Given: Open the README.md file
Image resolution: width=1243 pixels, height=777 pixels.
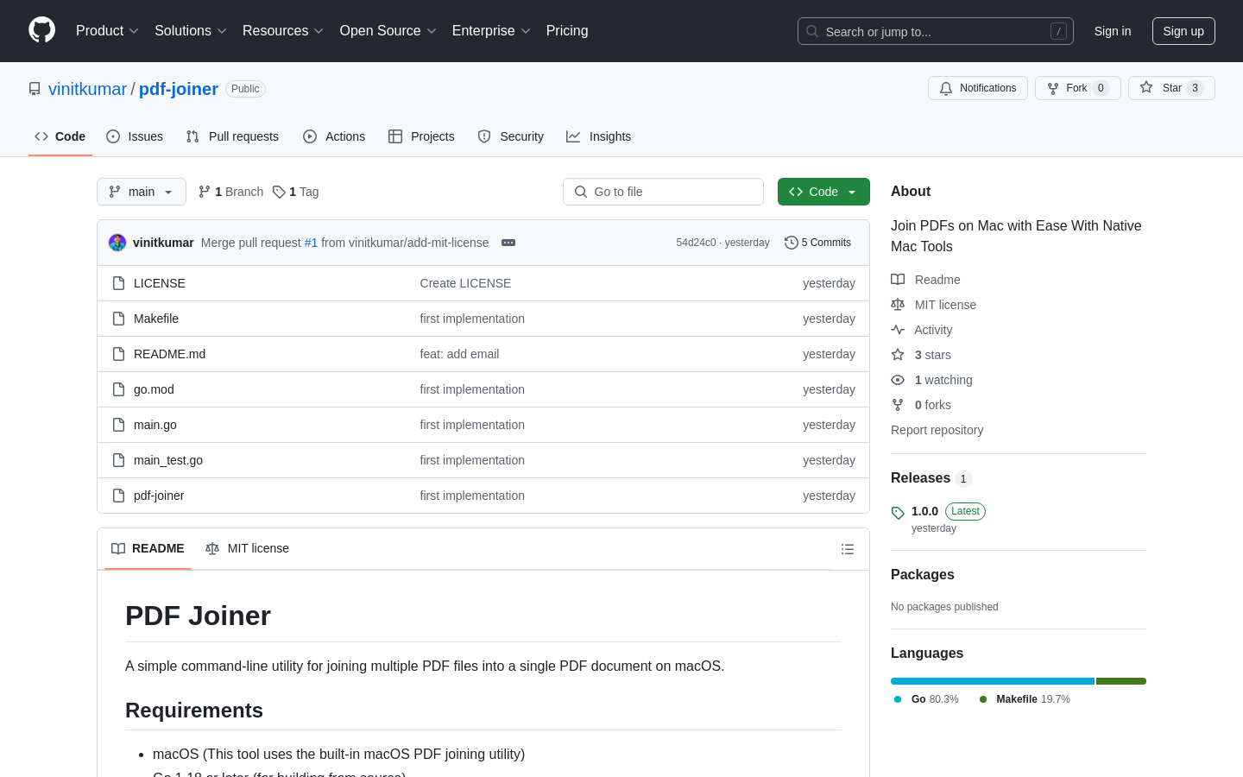Looking at the screenshot, I should click(x=169, y=354).
